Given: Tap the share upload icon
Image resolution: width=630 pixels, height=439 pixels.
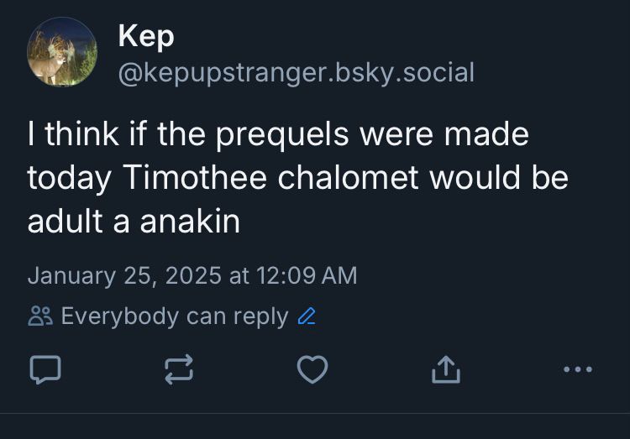Looking at the screenshot, I should click(x=445, y=368).
